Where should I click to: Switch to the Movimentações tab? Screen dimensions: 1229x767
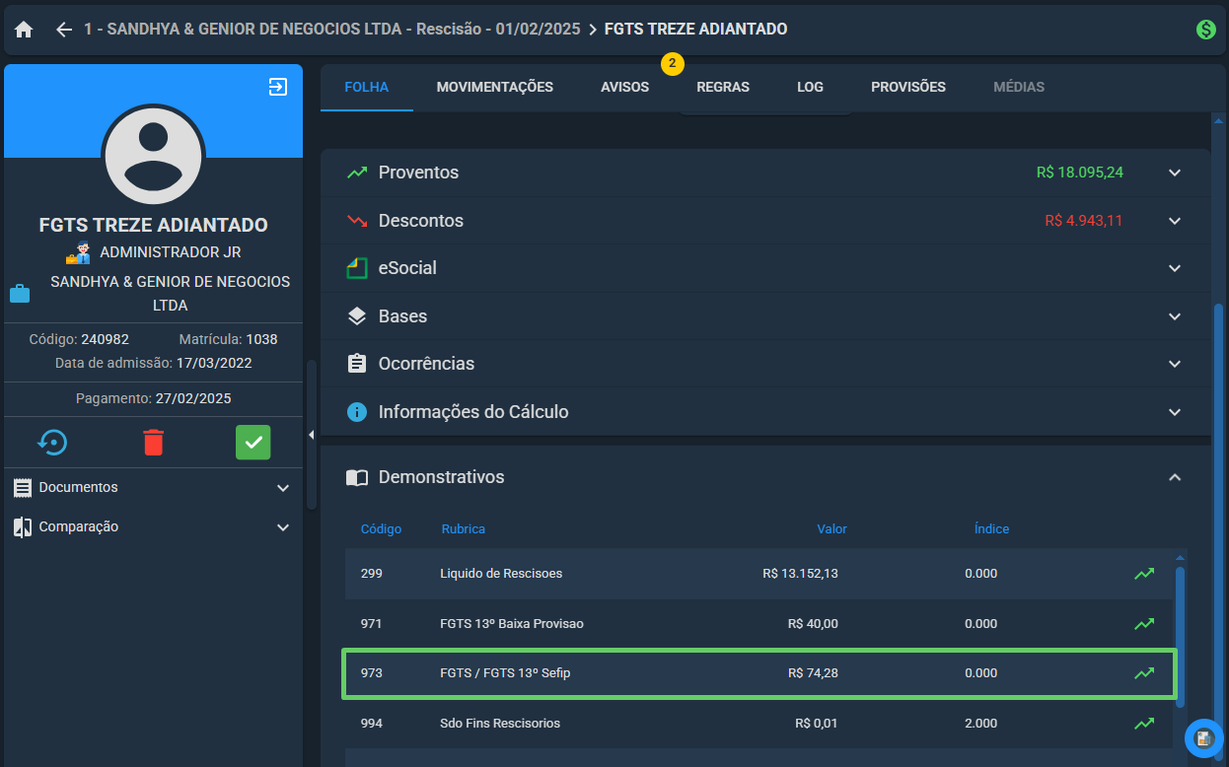495,87
